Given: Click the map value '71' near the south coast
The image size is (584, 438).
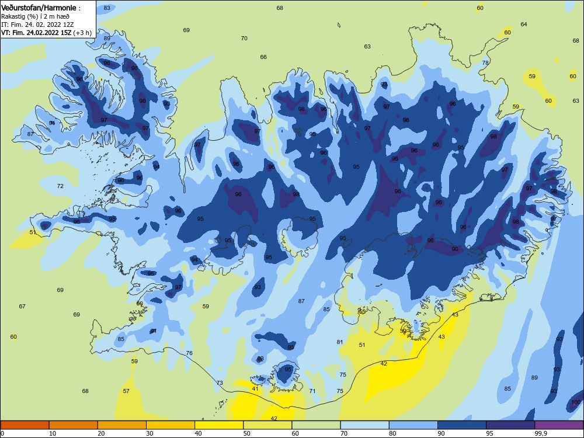Looking at the screenshot, I should [312, 391].
